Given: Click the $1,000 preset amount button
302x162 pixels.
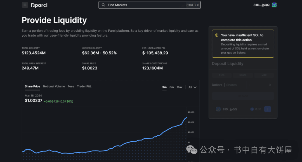Looking at the screenshot, I should [x=243, y=75].
